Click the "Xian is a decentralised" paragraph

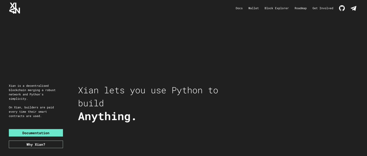[32, 92]
